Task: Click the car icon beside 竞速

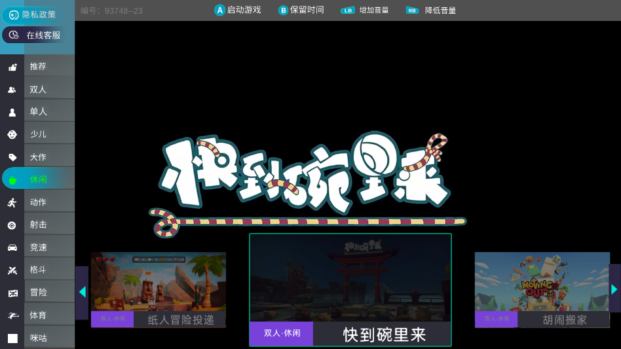Action: (12, 248)
